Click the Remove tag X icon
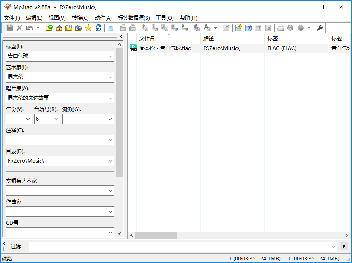Viewport: 352px width, 263px height. [x=20, y=28]
